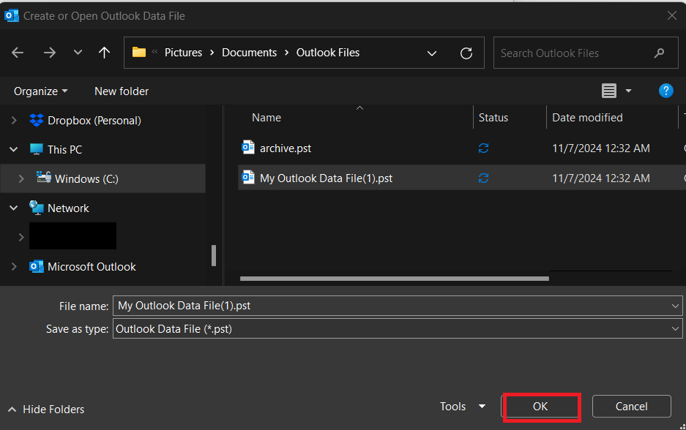The height and width of the screenshot is (430, 686).
Task: Click the date modified of archive.pst
Action: [601, 148]
